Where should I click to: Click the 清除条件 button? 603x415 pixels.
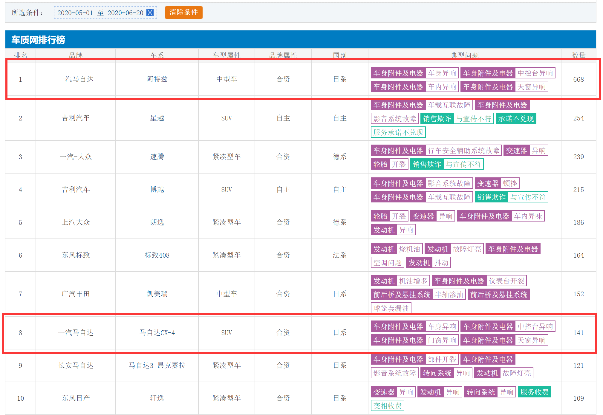pos(183,12)
